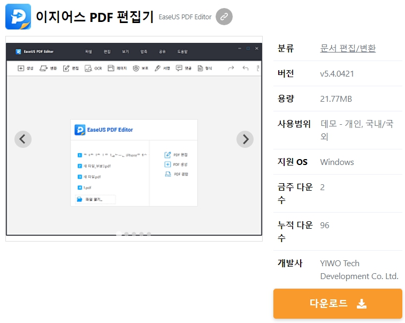Open the 파일 menu in the editor
The height and width of the screenshot is (323, 405).
pyautogui.click(x=89, y=52)
